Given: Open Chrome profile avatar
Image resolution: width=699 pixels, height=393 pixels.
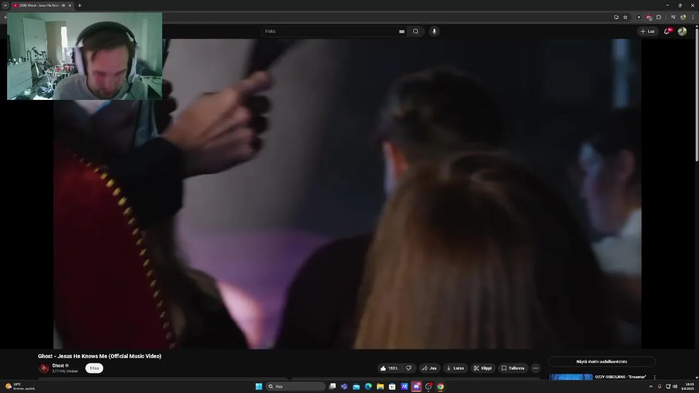Looking at the screenshot, I should (x=683, y=17).
